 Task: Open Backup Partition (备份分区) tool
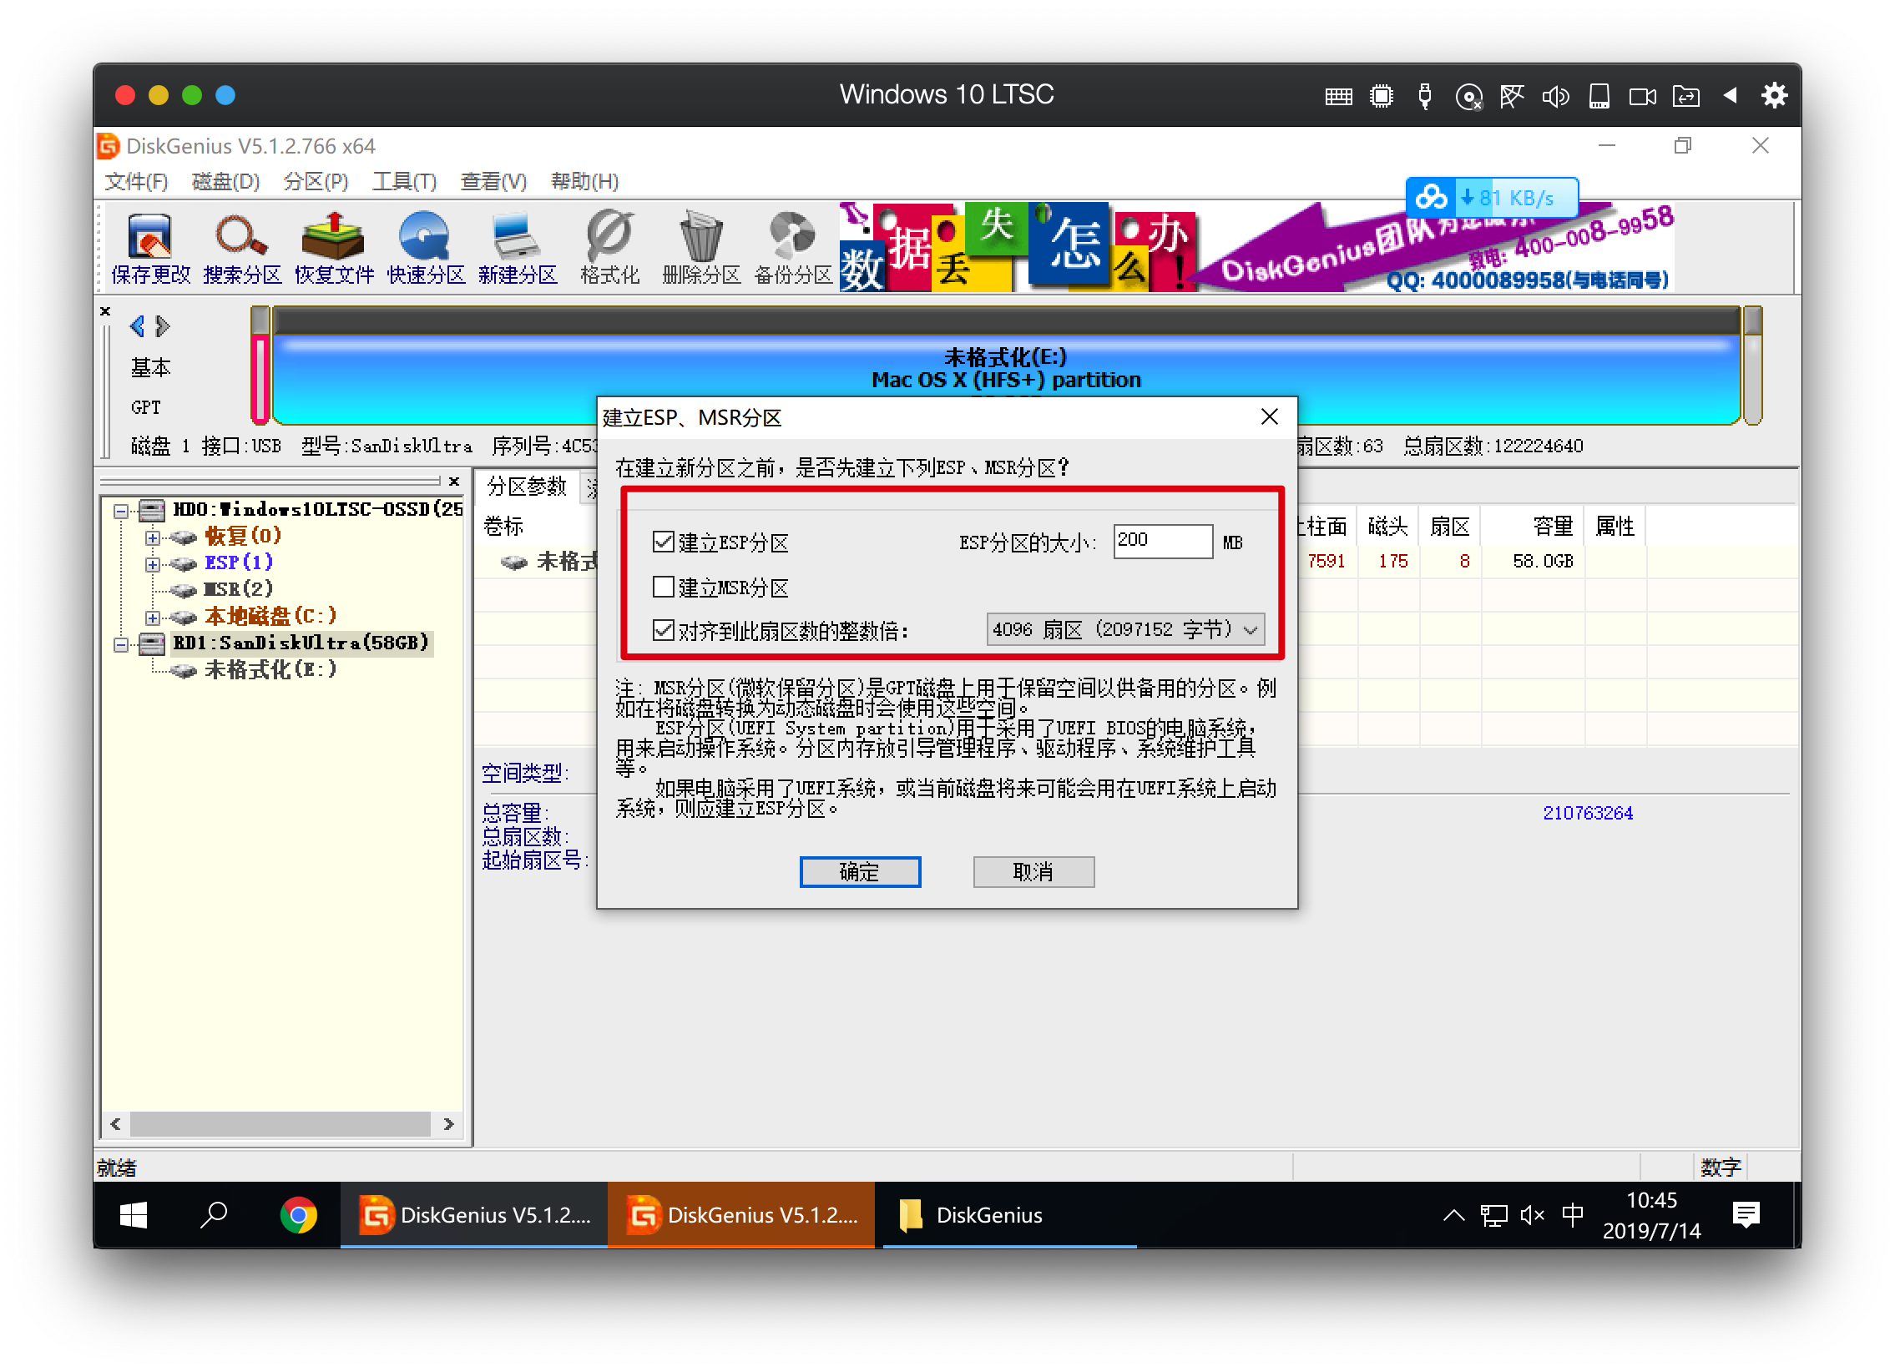tap(793, 248)
